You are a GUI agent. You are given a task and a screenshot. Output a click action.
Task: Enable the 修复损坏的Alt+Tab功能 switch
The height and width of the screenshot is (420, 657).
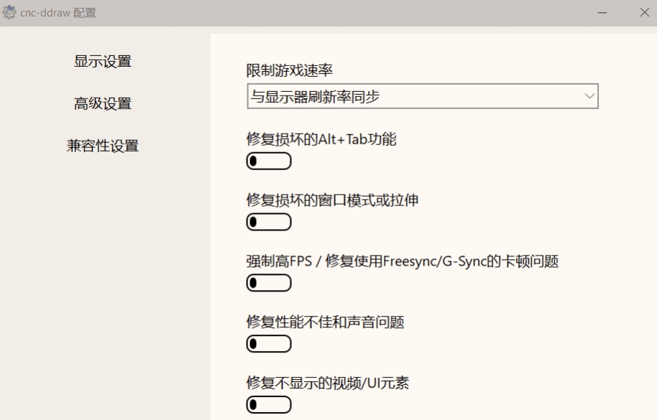269,161
